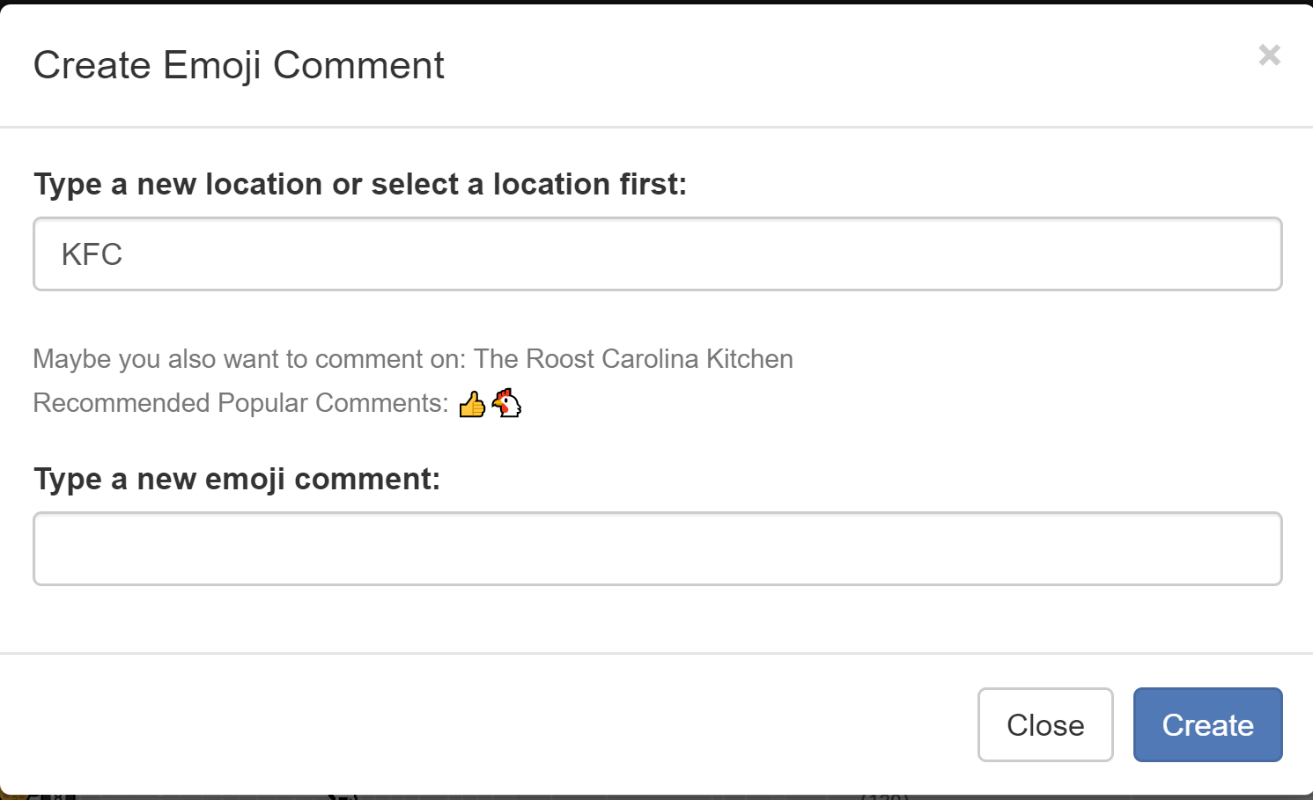Focus the empty emoji comment field

657,548
